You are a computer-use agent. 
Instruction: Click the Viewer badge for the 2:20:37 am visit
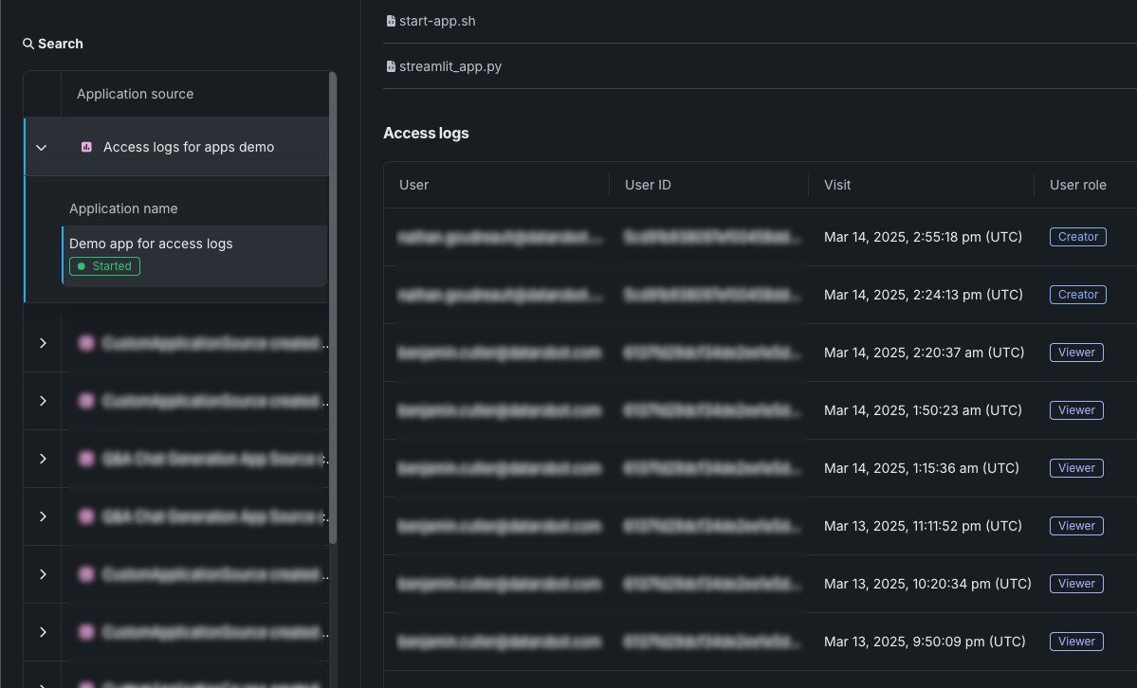[1076, 353]
